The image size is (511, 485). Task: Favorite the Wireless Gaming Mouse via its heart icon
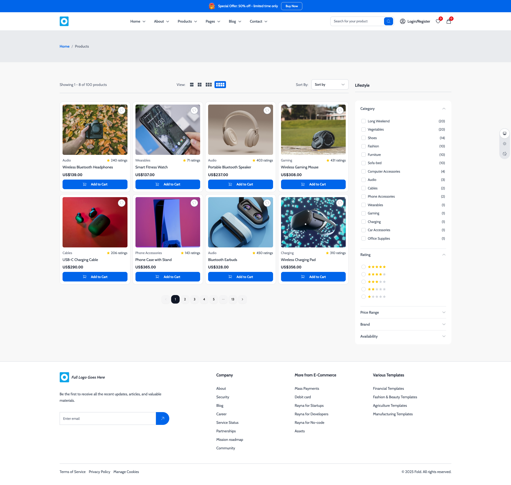point(340,110)
